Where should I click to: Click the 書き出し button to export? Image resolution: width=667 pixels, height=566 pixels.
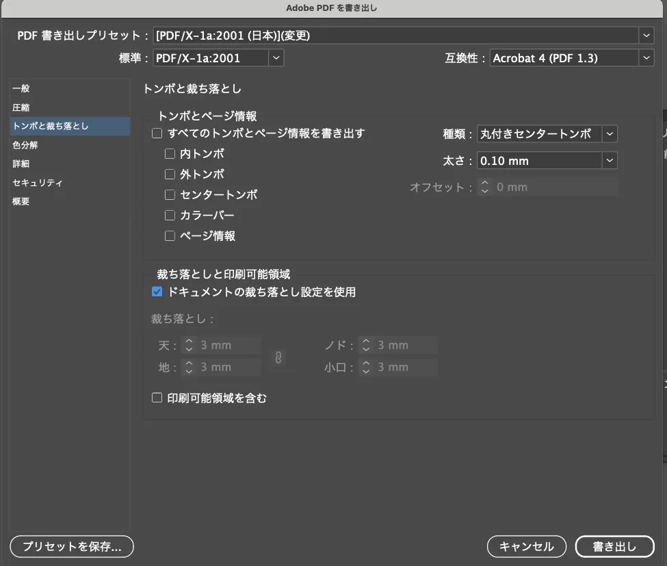614,546
